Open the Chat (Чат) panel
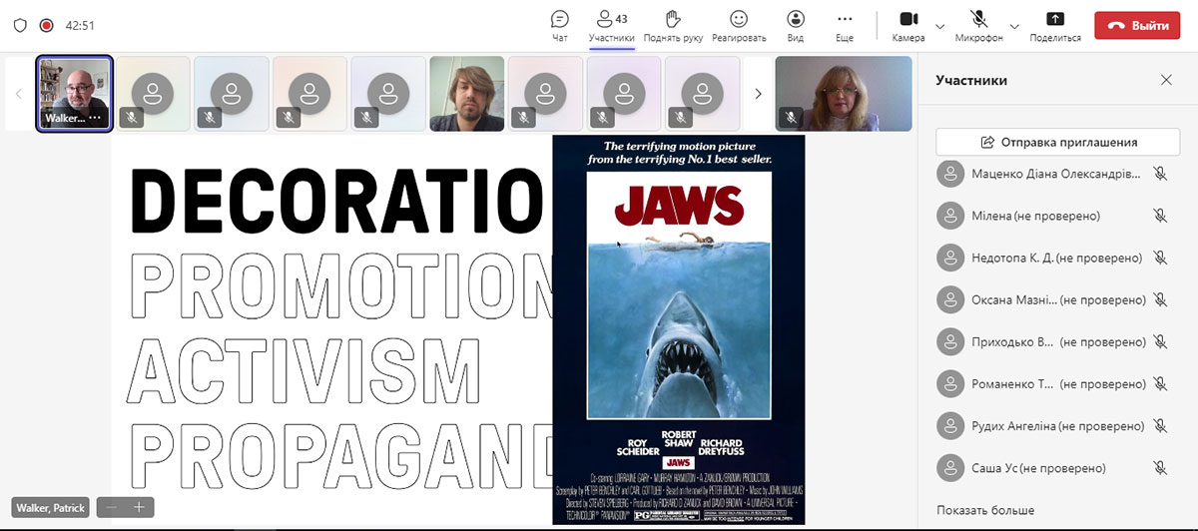Screen dimensions: 1198x531 click(560, 25)
